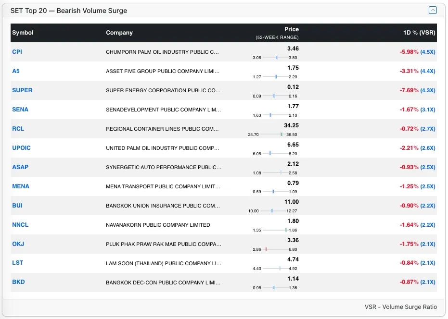The height and width of the screenshot is (319, 448).
Task: Select the Asset Five Group company name
Action: pyautogui.click(x=163, y=71)
